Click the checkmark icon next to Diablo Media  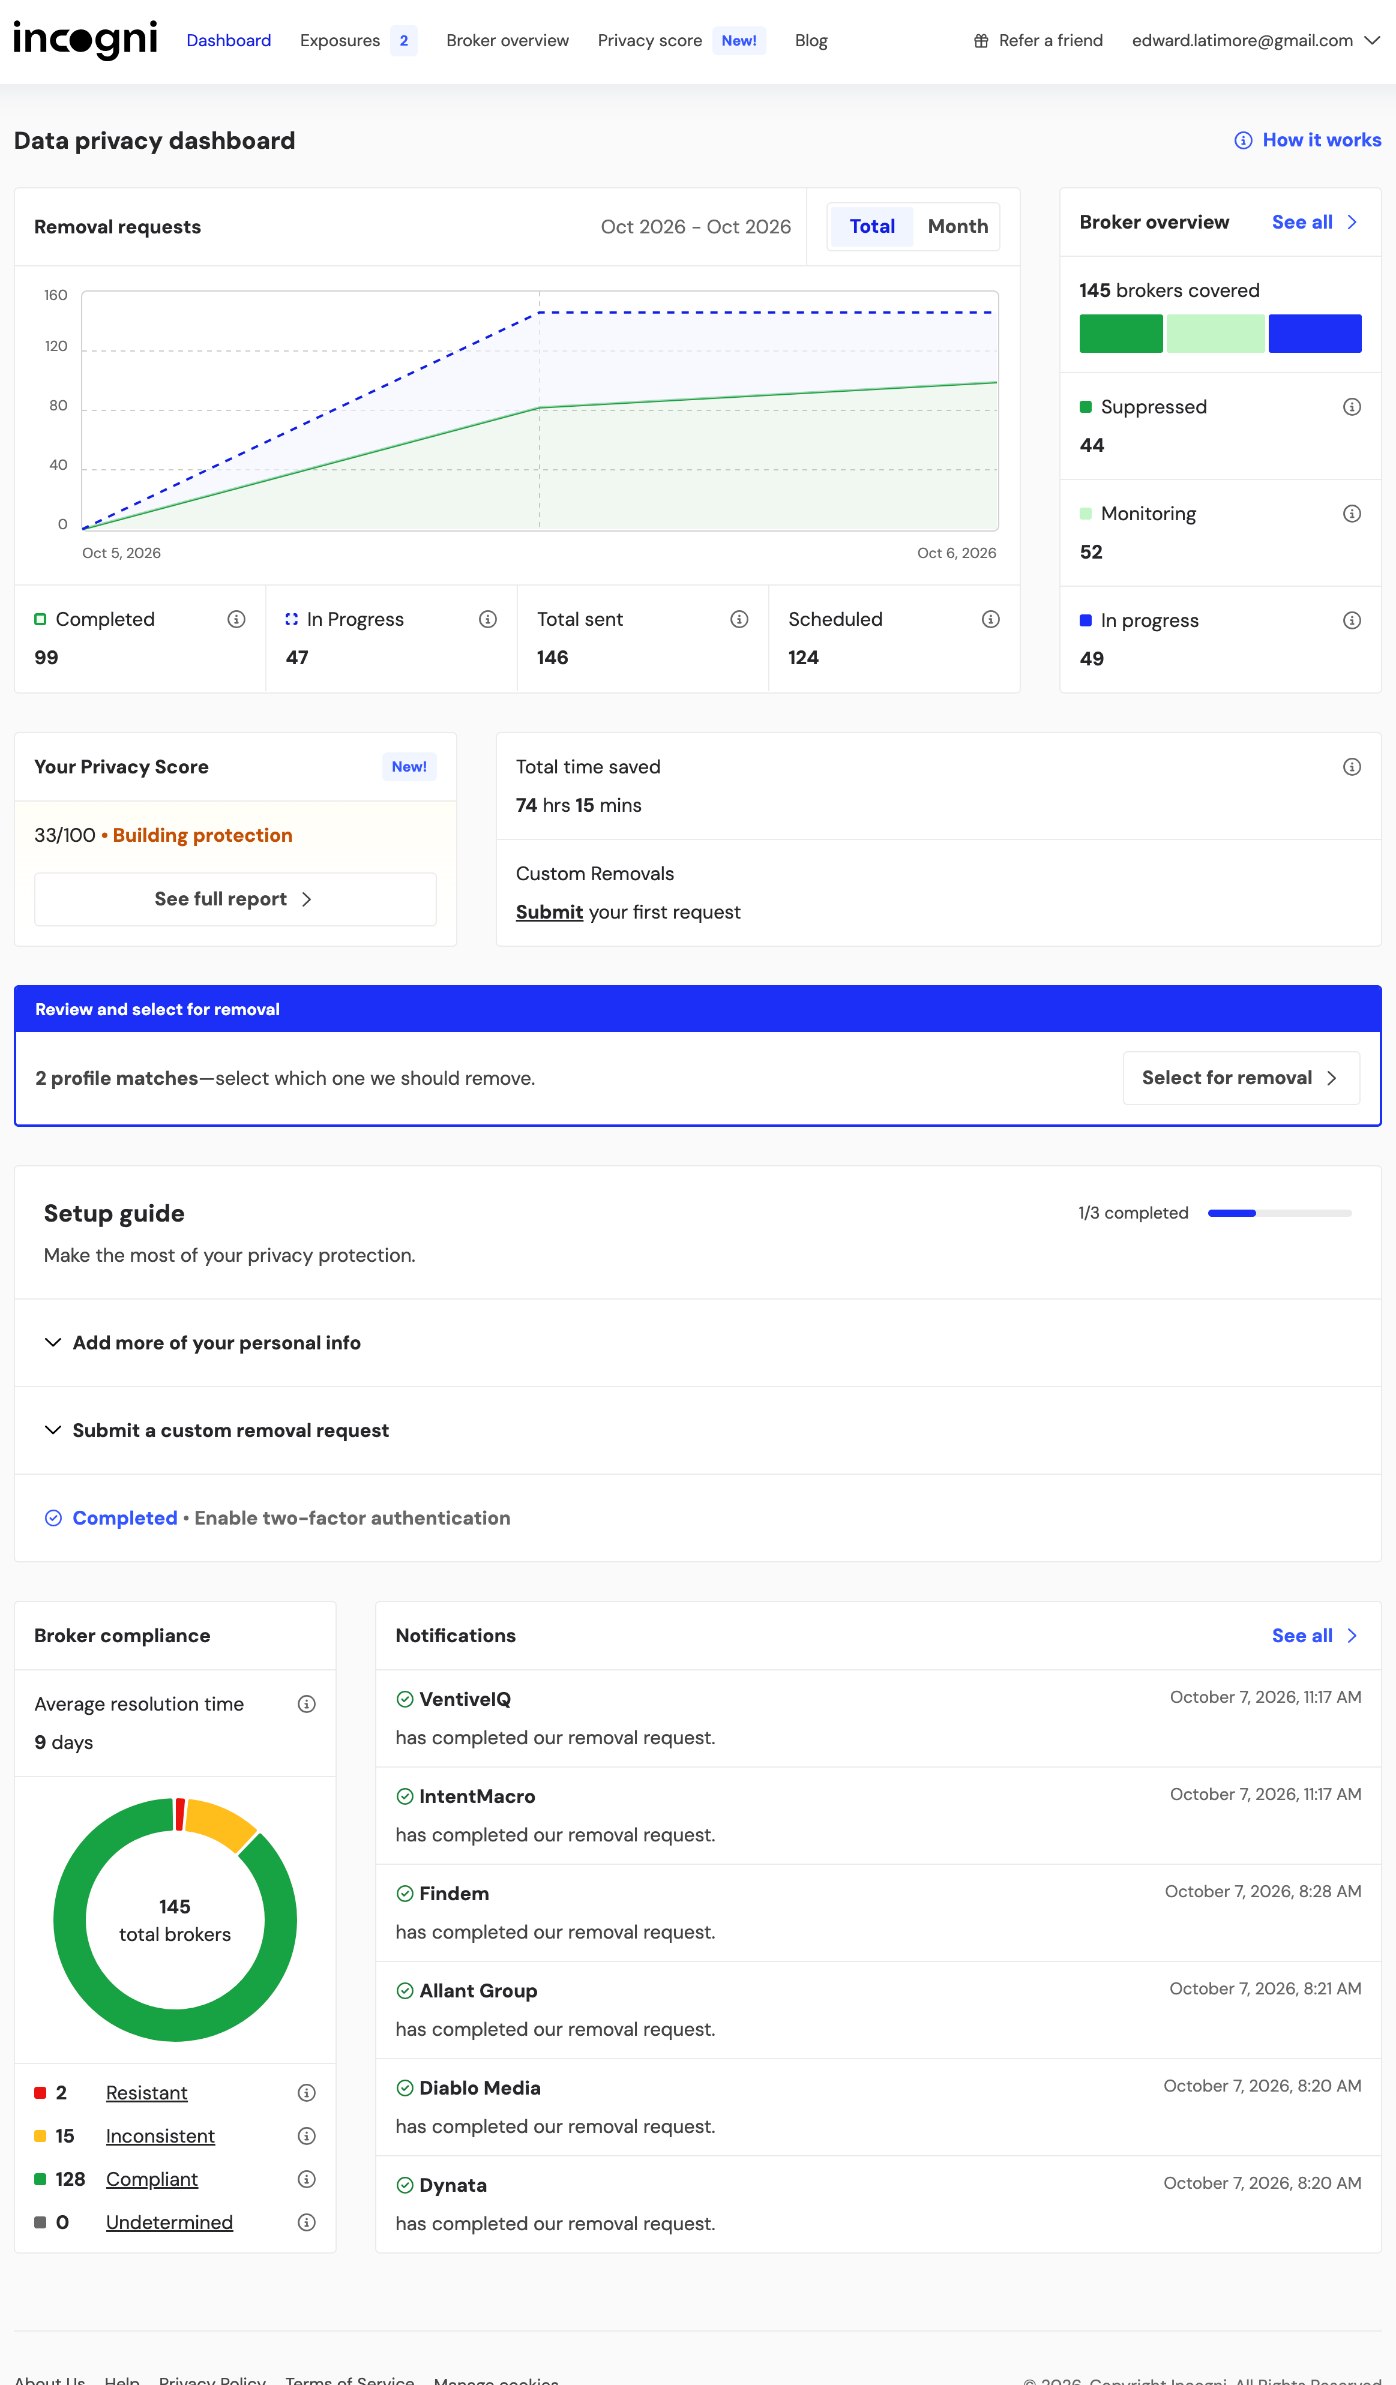pyautogui.click(x=405, y=2088)
